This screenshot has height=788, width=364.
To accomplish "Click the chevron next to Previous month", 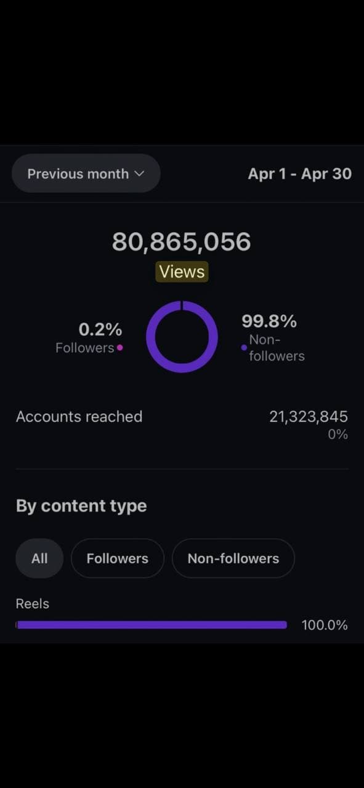I will [x=139, y=174].
